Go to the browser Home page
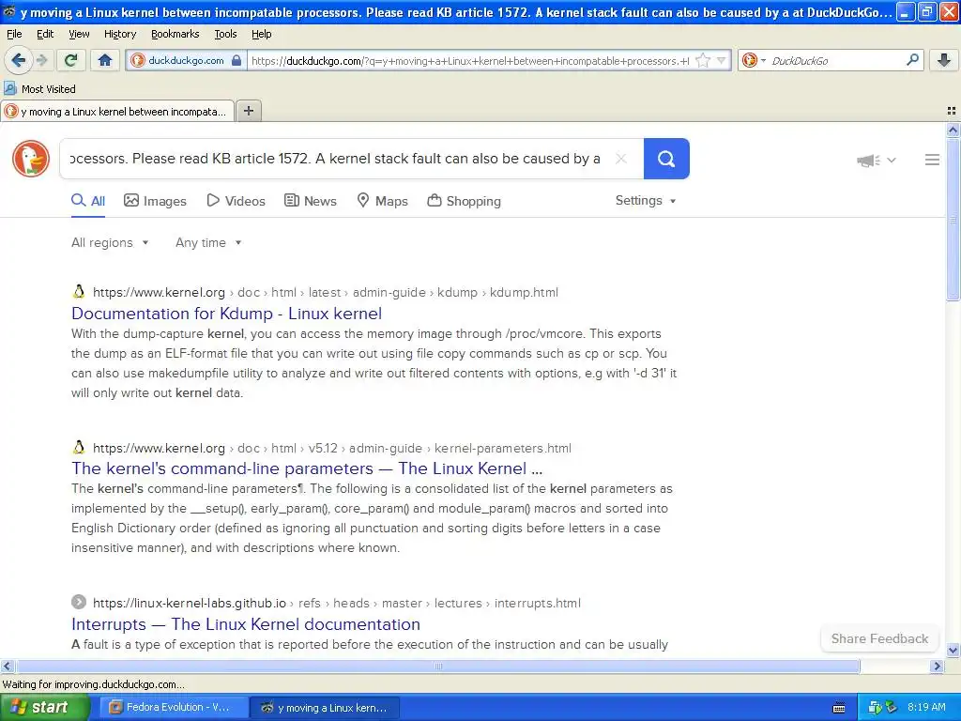This screenshot has height=721, width=961. pos(105,60)
